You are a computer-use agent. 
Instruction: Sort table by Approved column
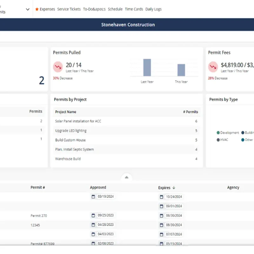(x=98, y=187)
